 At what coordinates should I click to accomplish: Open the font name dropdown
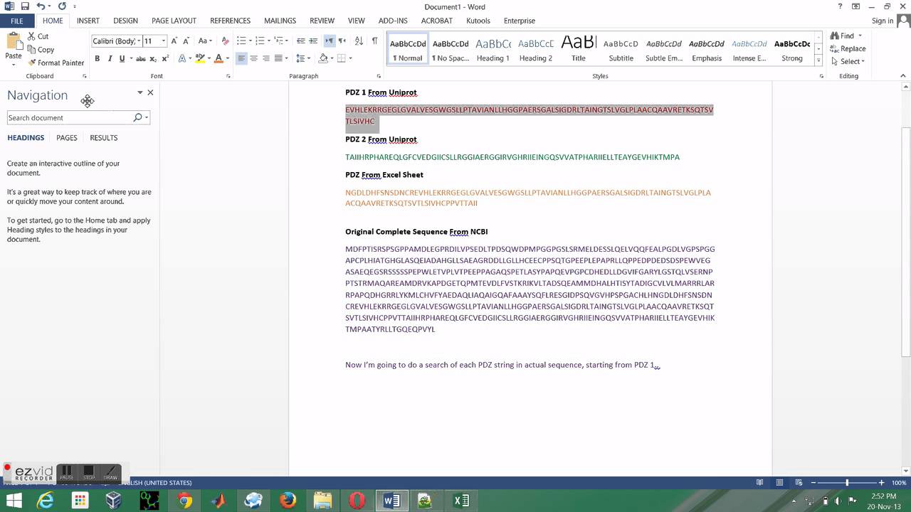138,41
